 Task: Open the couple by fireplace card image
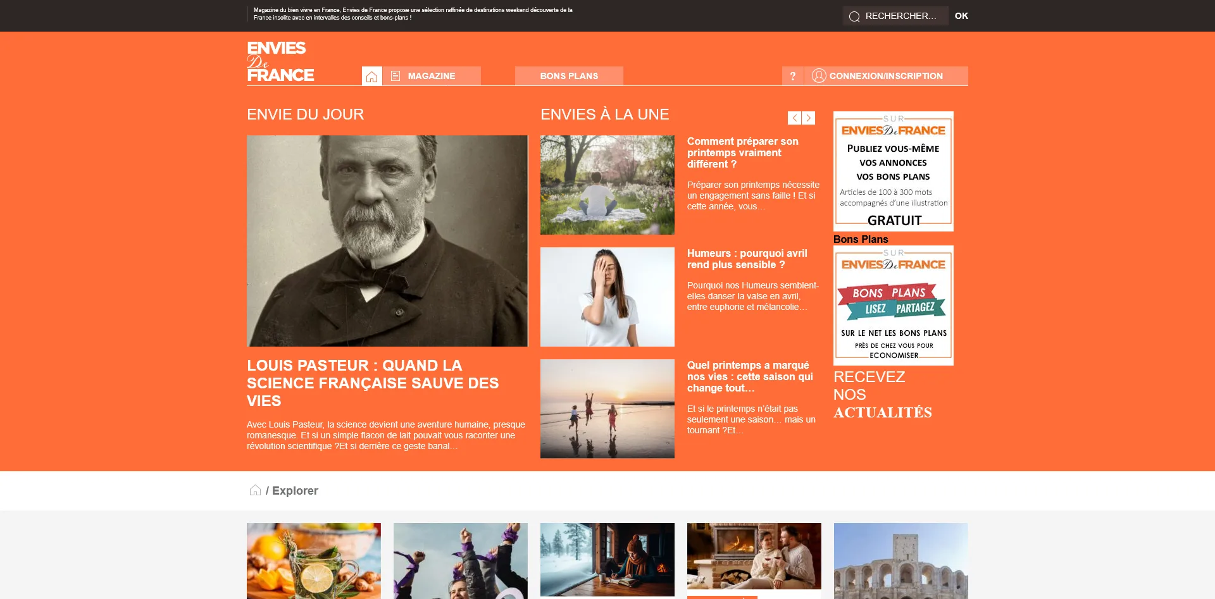click(754, 556)
